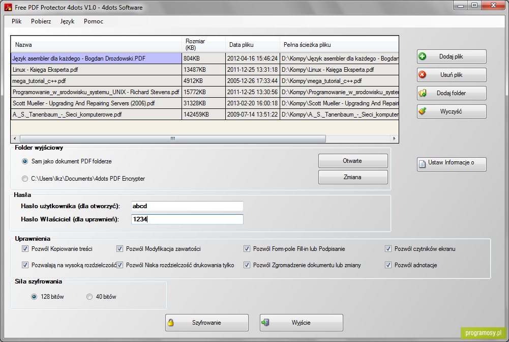Click the Wyczyść broom icon
This screenshot has width=509, height=342.
pos(422,111)
